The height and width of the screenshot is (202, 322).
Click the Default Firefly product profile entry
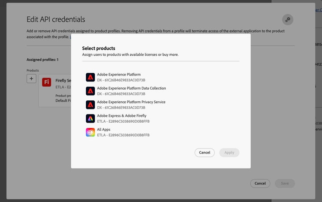[63, 100]
